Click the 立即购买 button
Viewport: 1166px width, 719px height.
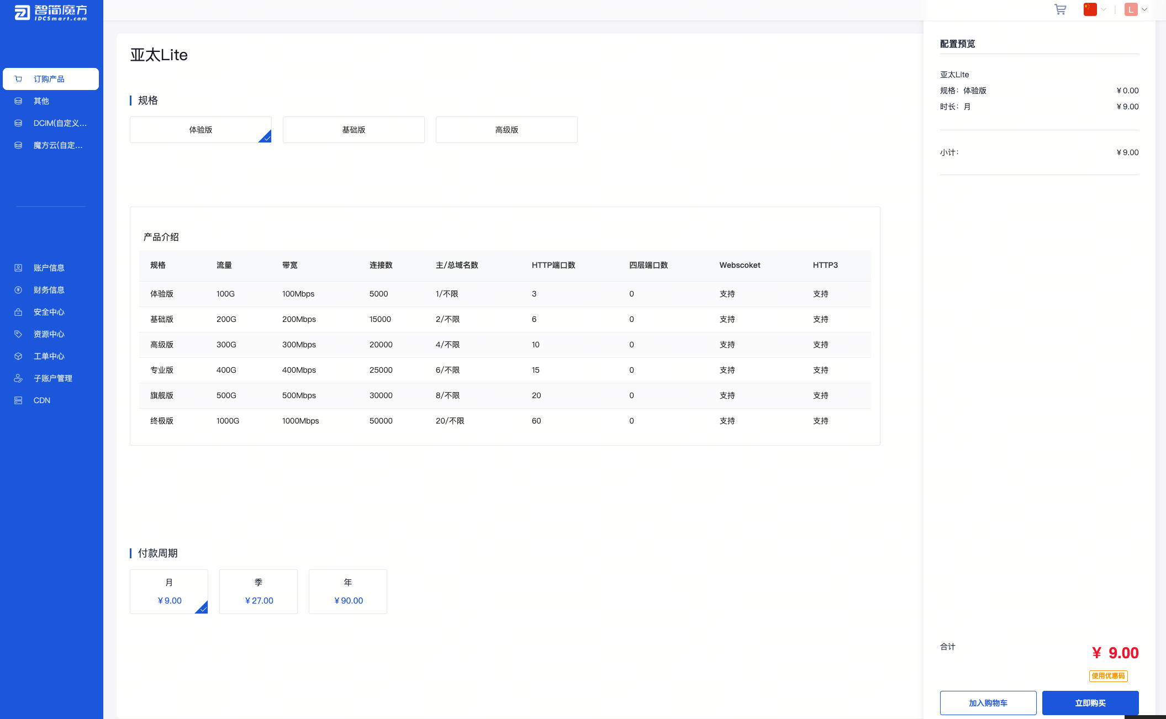pyautogui.click(x=1090, y=703)
